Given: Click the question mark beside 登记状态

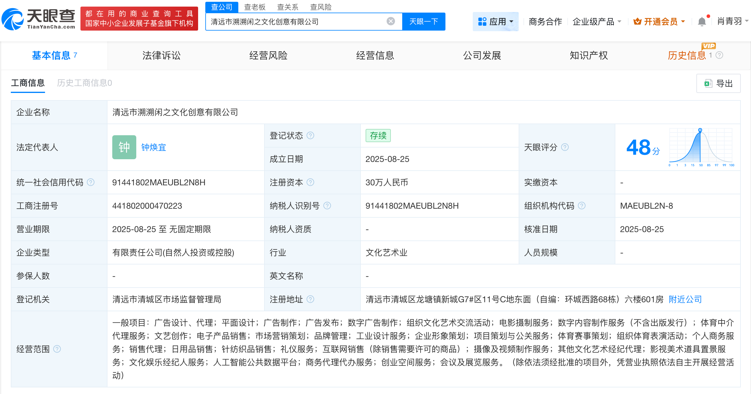Looking at the screenshot, I should tap(311, 136).
